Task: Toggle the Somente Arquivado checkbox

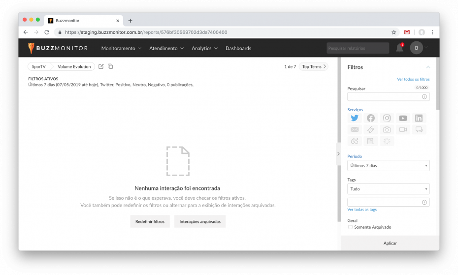Action: (350, 227)
